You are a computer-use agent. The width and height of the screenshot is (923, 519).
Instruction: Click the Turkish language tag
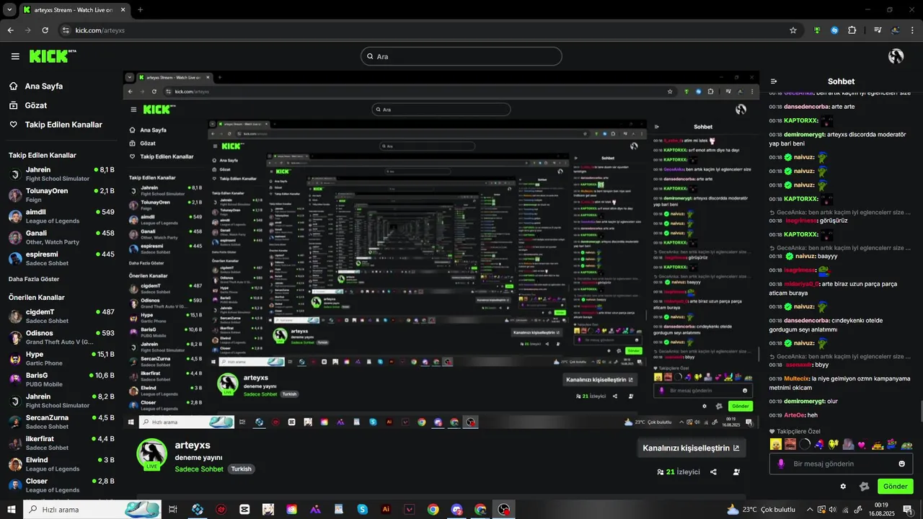(x=242, y=469)
